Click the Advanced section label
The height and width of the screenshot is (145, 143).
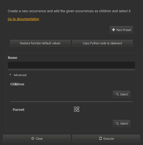(x=20, y=75)
